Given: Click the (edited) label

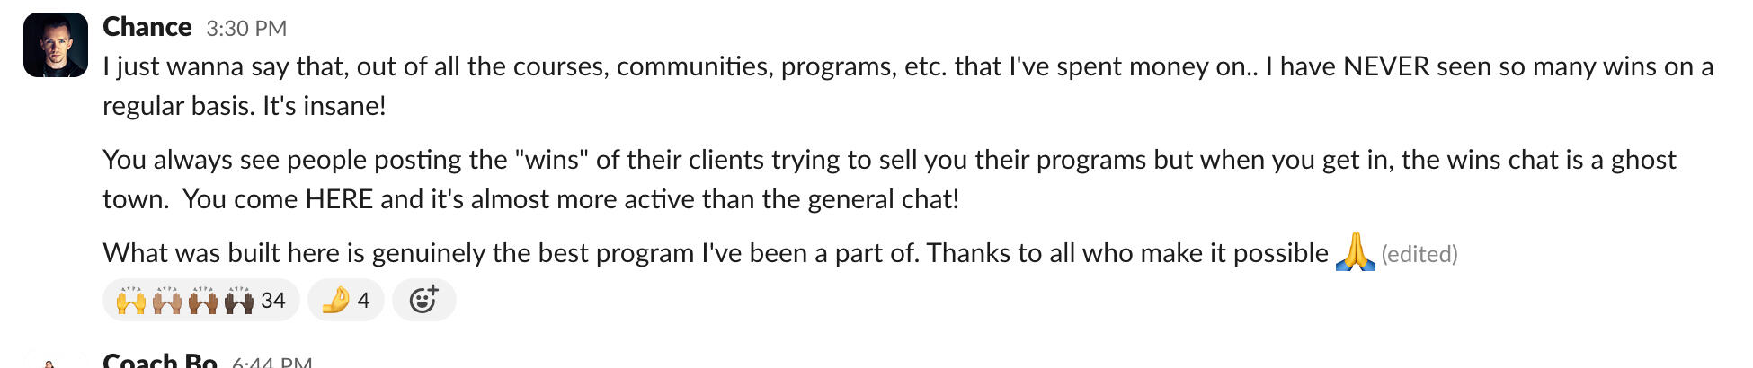Looking at the screenshot, I should [1419, 254].
